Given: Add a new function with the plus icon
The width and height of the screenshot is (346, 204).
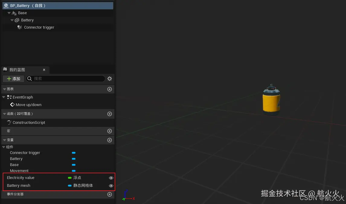Looking at the screenshot, I should point(109,114).
